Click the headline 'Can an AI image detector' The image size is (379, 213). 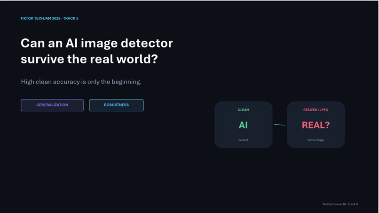(97, 44)
